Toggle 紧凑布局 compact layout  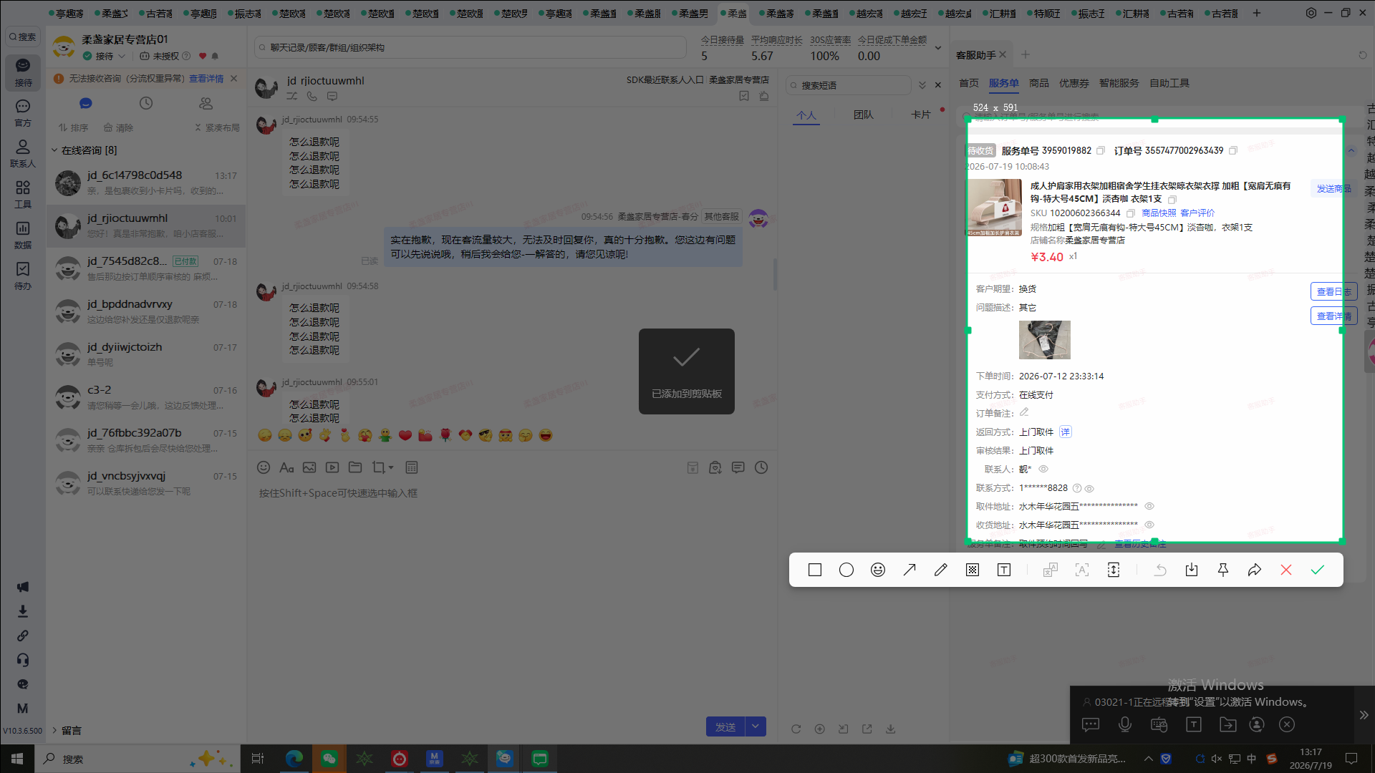click(217, 127)
